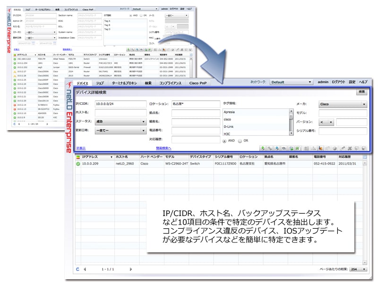
Task: Select the Apresia tag in tag list
Action: (x=256, y=112)
